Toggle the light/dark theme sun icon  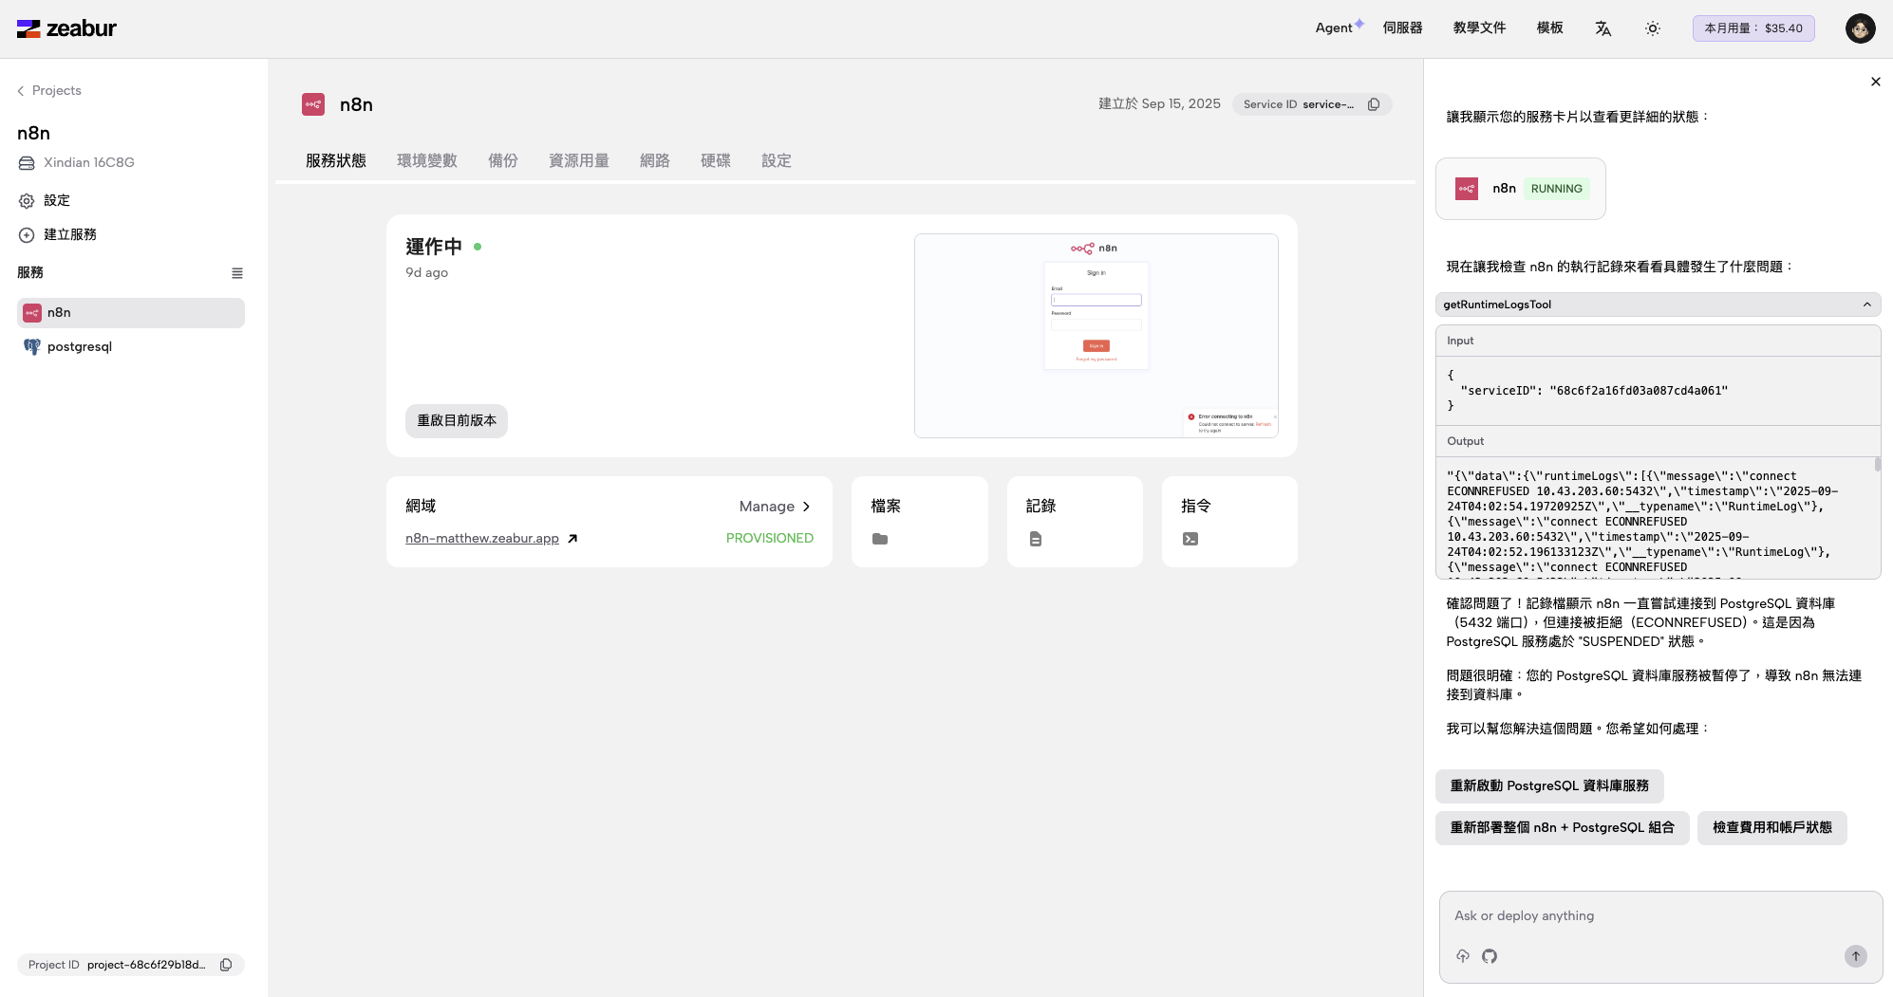(x=1652, y=28)
